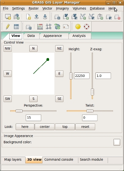The width and height of the screenshot is (124, 171).
Task: Open the attribute table icon
Action: 16,27
